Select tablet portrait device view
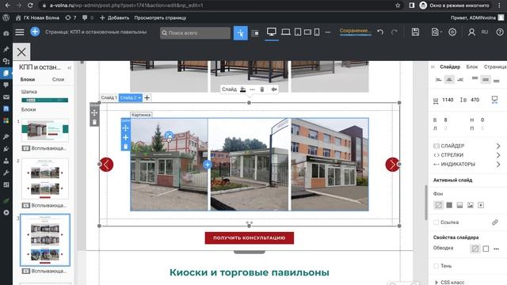The image size is (507, 285). point(298,32)
